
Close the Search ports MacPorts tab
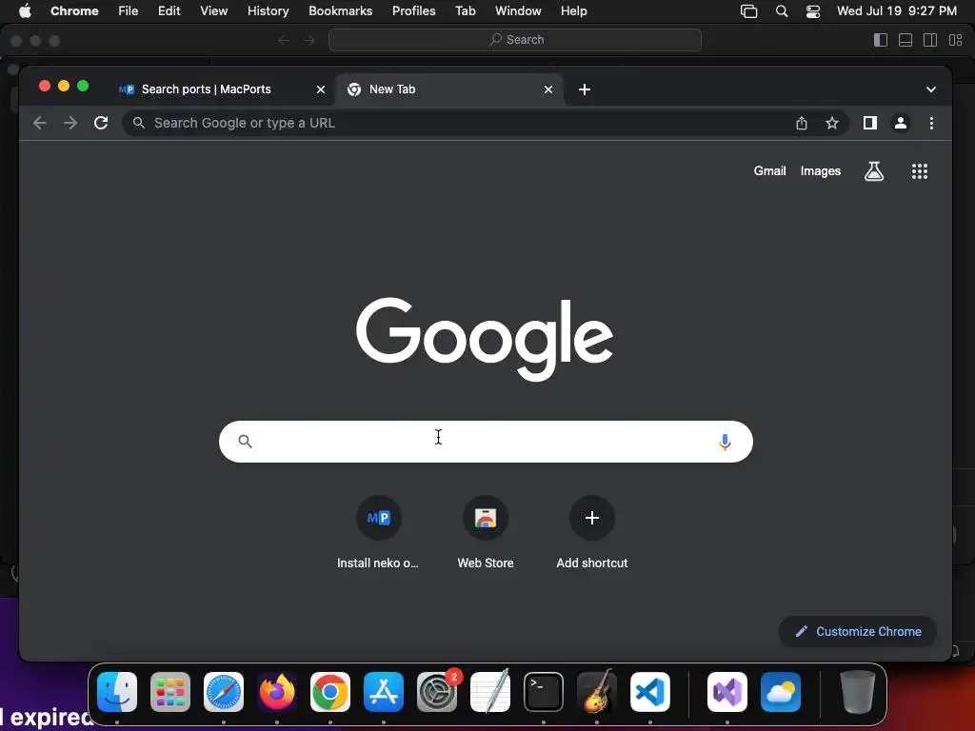pos(321,89)
